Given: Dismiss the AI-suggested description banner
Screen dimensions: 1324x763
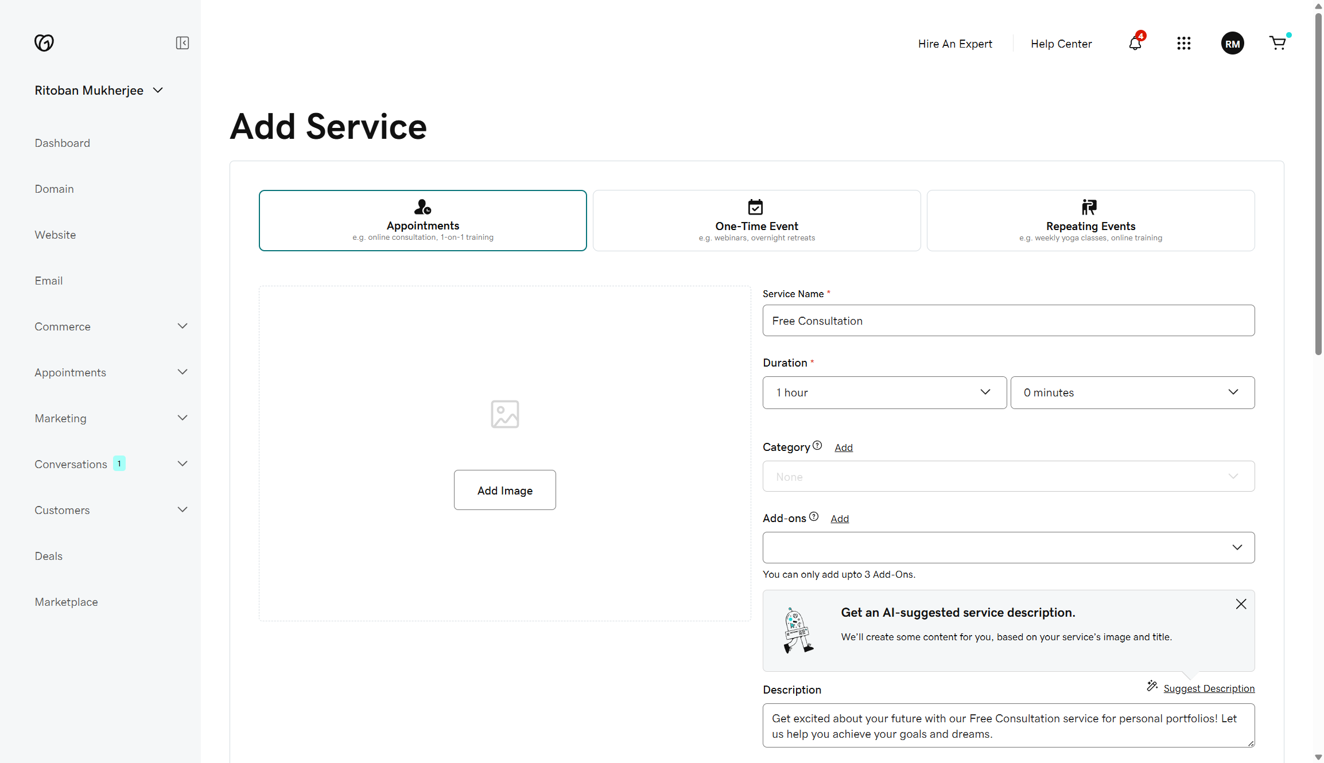Looking at the screenshot, I should [x=1241, y=604].
